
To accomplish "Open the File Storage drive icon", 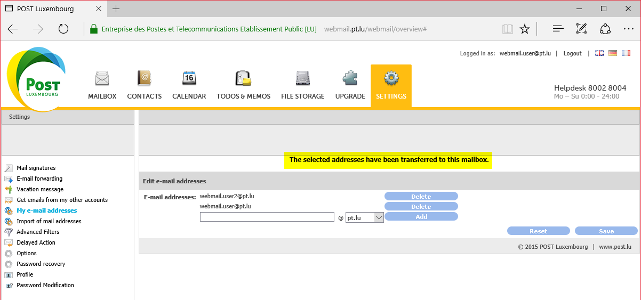I will 302,78.
